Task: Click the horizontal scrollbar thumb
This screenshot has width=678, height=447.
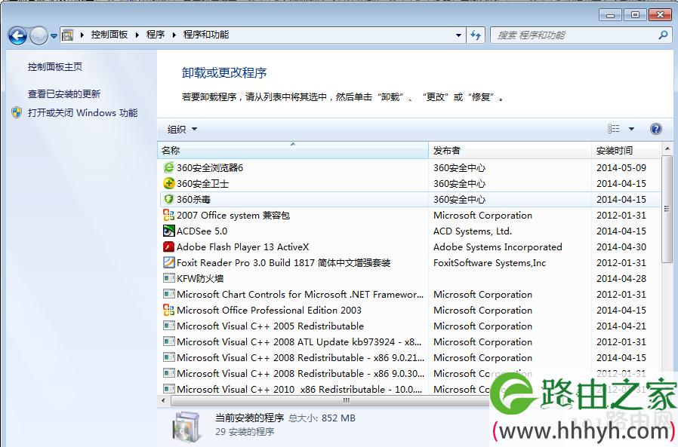Action: 346,400
